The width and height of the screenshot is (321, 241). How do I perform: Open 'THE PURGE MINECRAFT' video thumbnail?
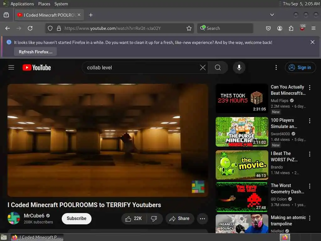point(242,132)
